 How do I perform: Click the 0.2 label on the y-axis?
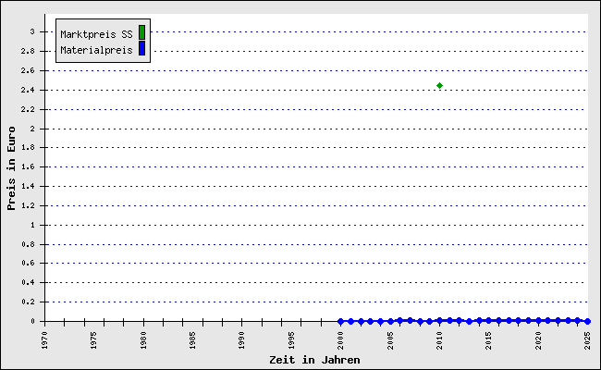coord(28,302)
